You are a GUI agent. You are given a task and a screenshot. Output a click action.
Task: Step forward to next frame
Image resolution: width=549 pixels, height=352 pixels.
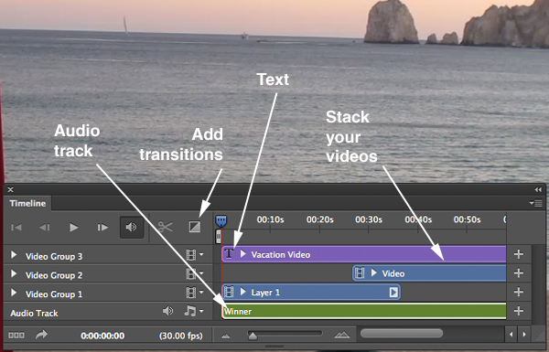click(102, 228)
